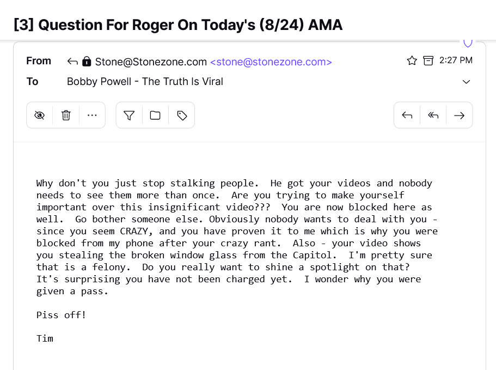496x370 pixels.
Task: Forward this email
Action: click(x=459, y=115)
